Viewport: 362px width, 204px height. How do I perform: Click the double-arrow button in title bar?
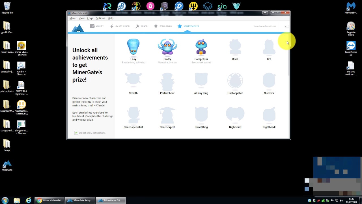coord(265,12)
